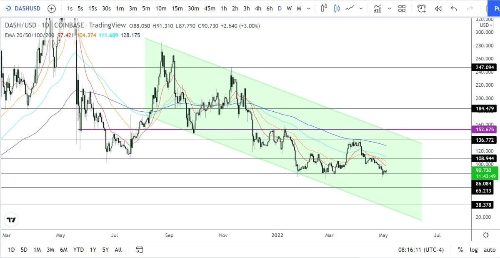Set range to 3M

(x=50, y=250)
